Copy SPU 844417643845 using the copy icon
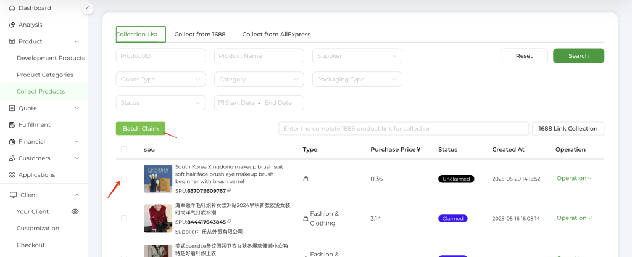This screenshot has height=257, width=632. (230, 222)
